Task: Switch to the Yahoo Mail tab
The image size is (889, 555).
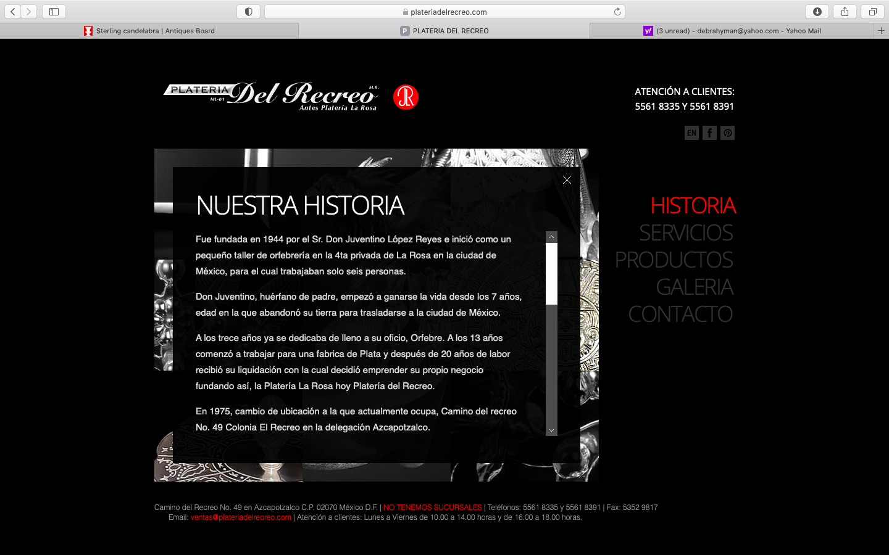Action: tap(735, 30)
